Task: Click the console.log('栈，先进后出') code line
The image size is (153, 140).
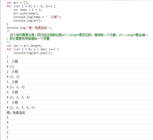Action: [29, 28]
